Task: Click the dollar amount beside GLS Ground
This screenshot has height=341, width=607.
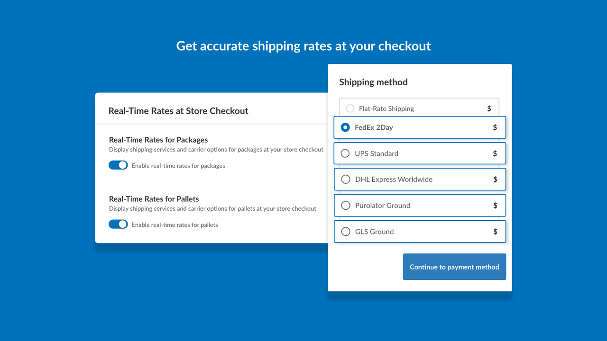Action: coord(494,231)
